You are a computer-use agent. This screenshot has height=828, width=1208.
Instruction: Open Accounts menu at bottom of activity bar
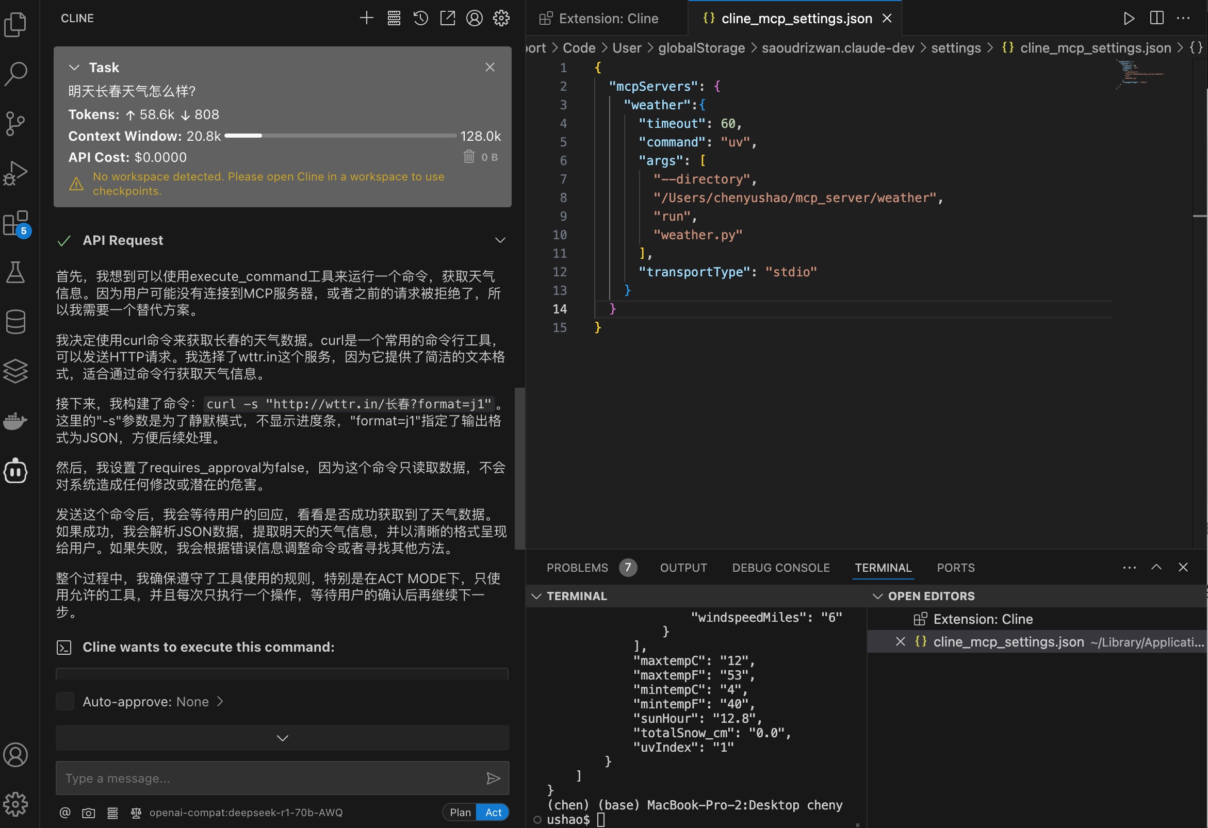point(15,755)
